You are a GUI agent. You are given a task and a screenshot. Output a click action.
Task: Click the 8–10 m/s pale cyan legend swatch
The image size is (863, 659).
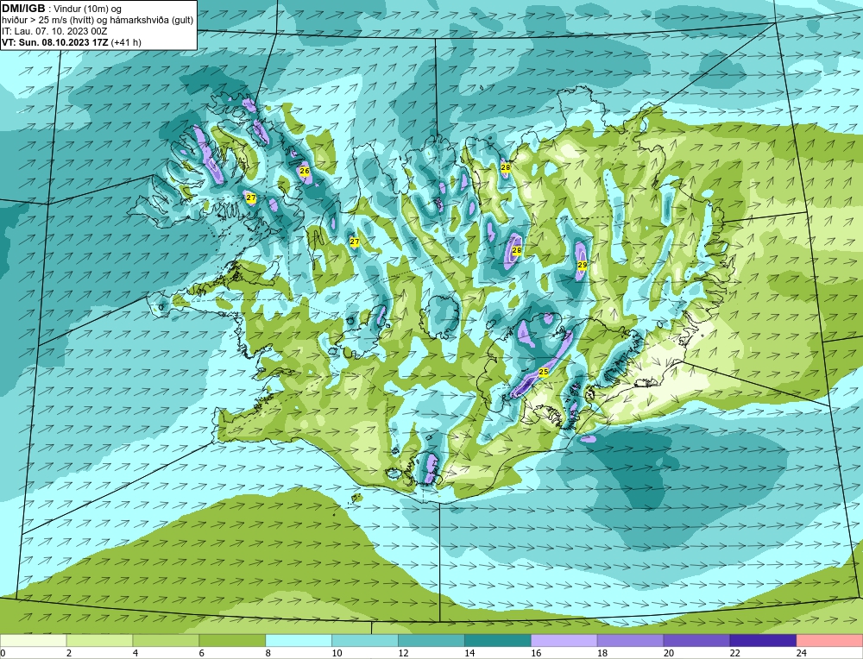pyautogui.click(x=299, y=641)
